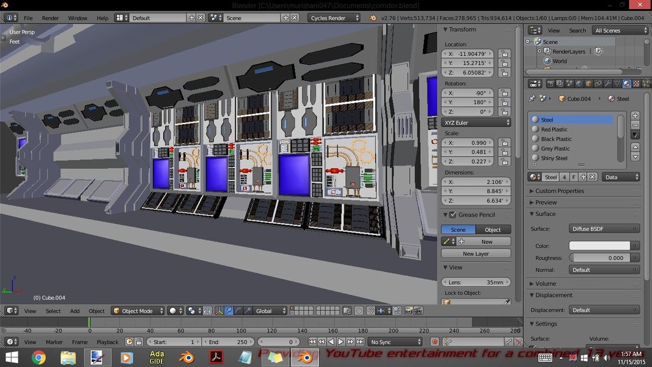
Task: Select Red Plastic in material list
Action: tap(554, 129)
